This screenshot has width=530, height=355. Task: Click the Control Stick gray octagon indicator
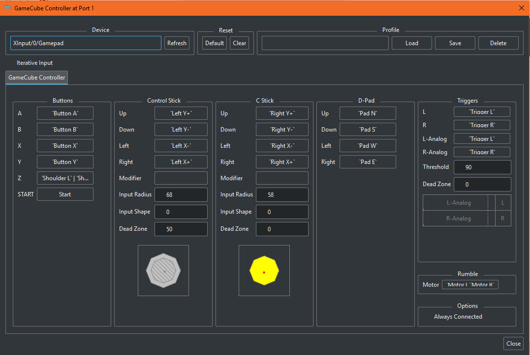coord(163,271)
